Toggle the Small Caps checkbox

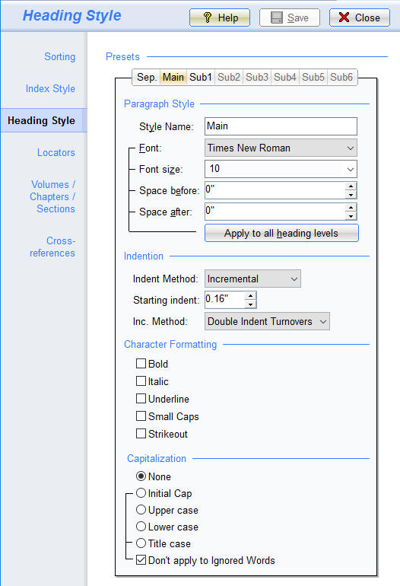pos(141,416)
